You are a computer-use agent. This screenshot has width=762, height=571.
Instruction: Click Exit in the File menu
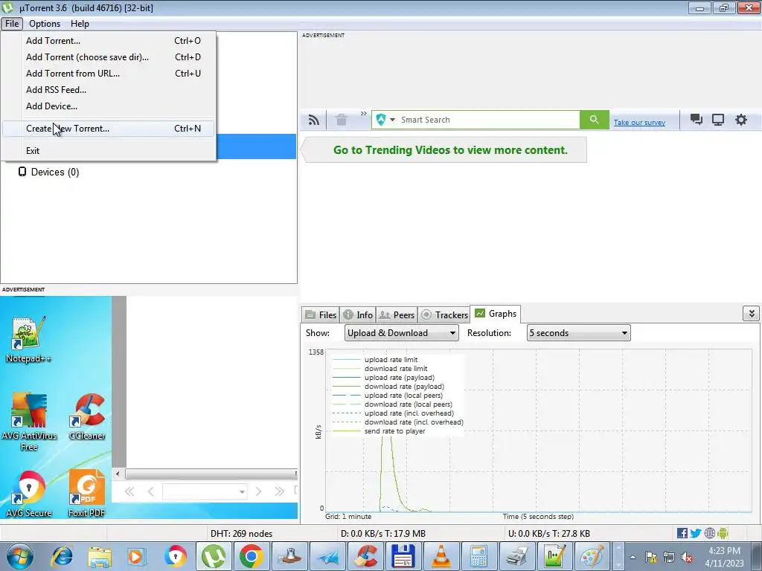coord(109,150)
